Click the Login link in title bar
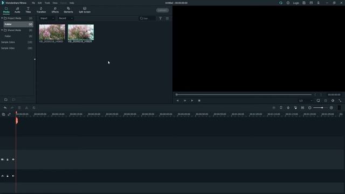The width and height of the screenshot is (345, 194). click(x=296, y=3)
